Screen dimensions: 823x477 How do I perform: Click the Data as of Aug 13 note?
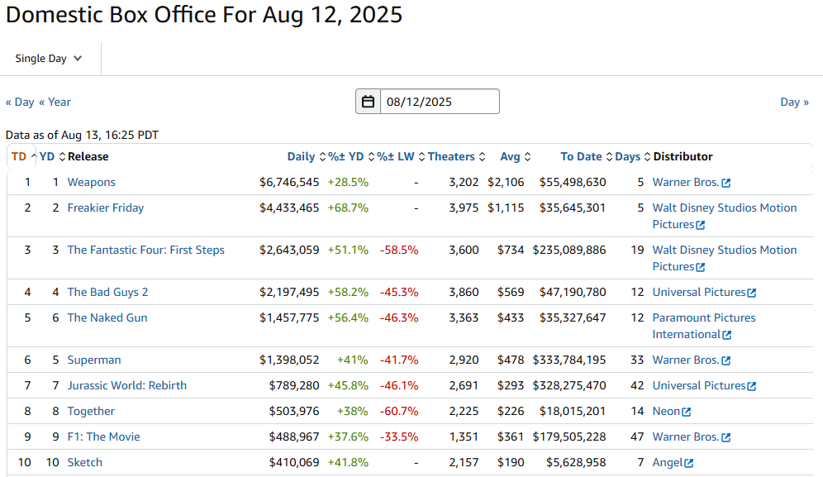pos(82,135)
